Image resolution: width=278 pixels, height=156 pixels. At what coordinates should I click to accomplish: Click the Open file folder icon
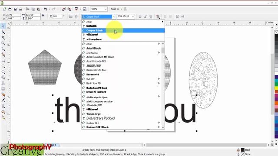tap(10, 9)
